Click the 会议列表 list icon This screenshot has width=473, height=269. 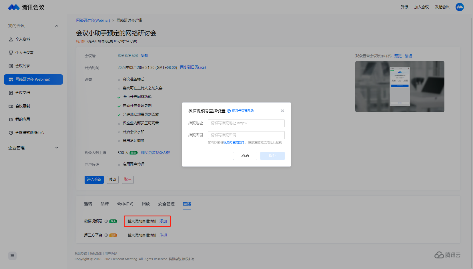(x=11, y=66)
